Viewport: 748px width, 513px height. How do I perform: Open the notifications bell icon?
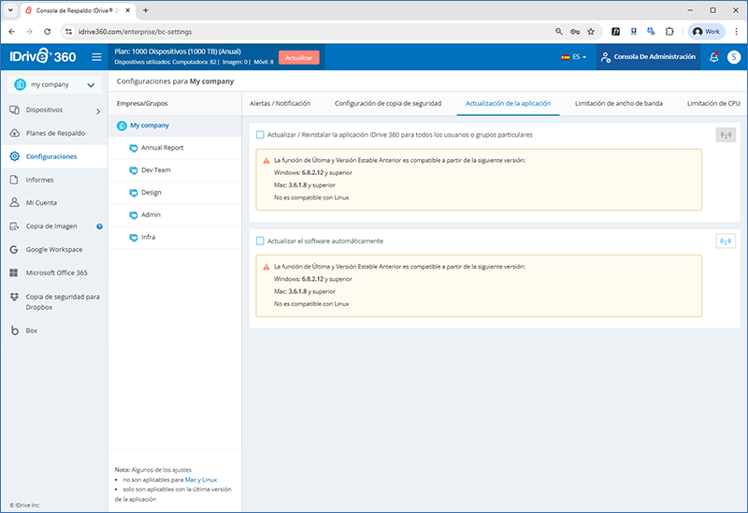point(714,57)
